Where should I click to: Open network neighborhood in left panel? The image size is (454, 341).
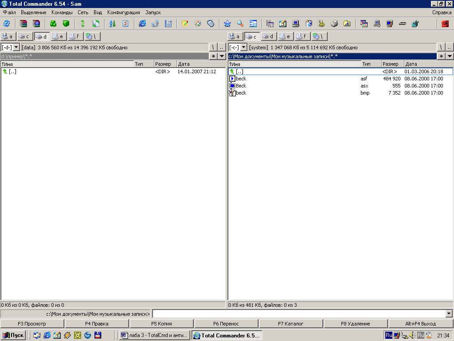click(x=93, y=36)
